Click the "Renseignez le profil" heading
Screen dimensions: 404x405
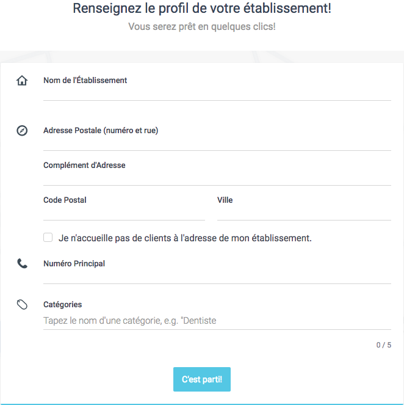pos(202,9)
